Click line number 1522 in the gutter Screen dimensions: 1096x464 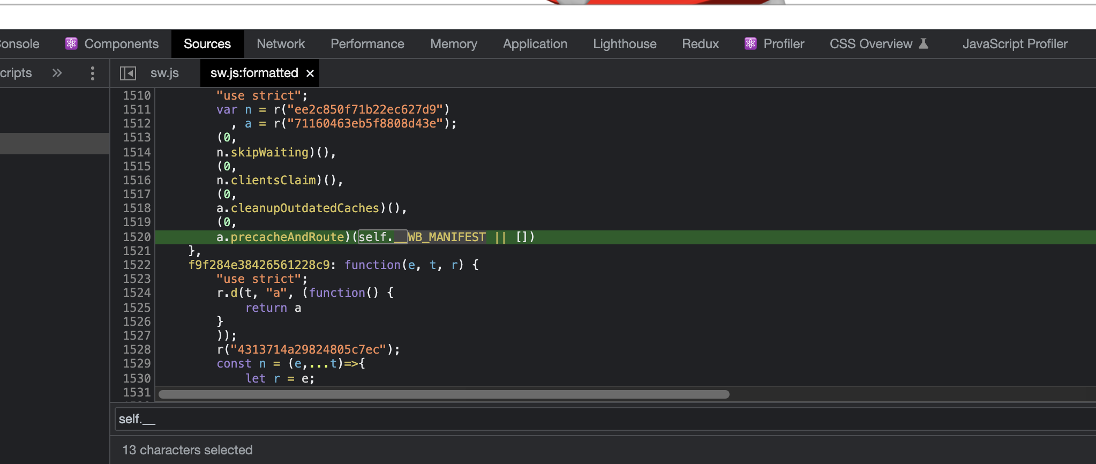tap(137, 265)
